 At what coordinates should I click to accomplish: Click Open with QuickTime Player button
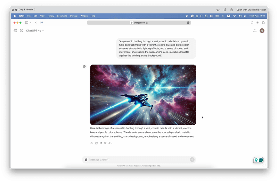[x=251, y=10]
